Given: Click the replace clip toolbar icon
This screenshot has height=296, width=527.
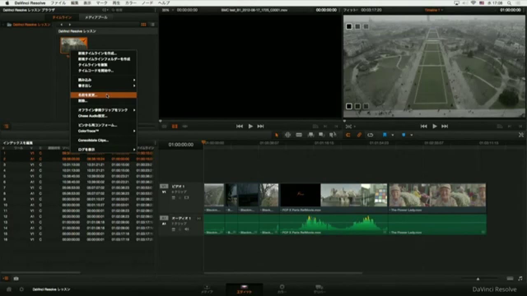Looking at the screenshot, I should 332,135.
